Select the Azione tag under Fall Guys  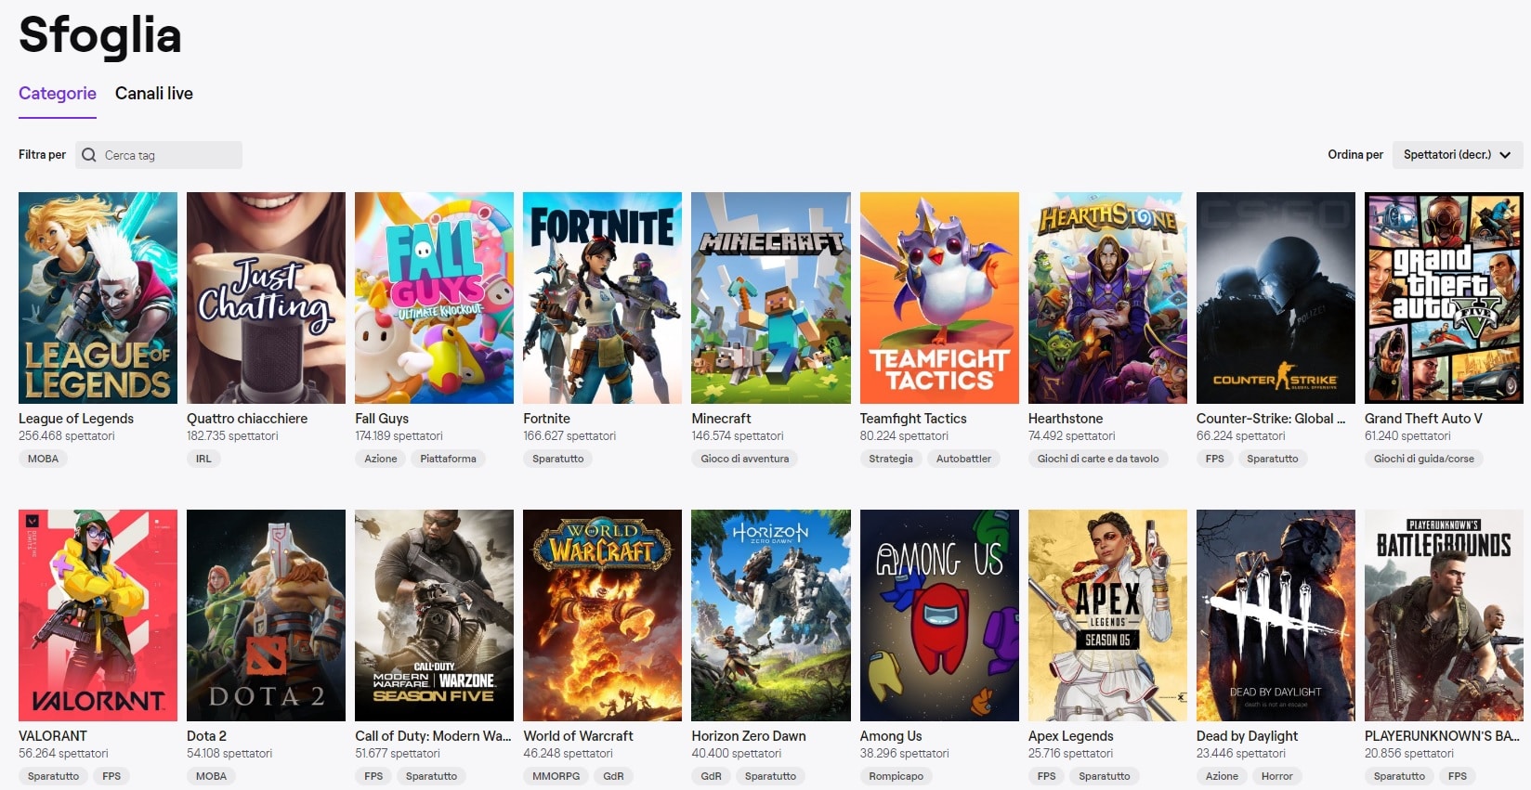coord(381,459)
